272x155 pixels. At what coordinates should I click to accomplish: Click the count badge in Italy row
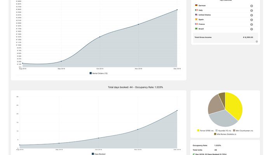(x=251, y=10)
